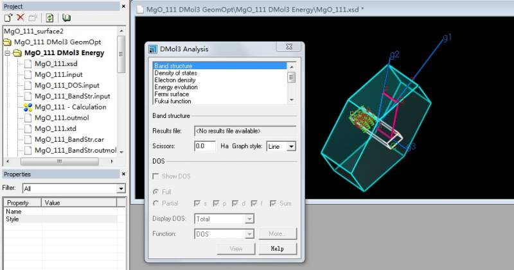Collapse the MgO_111 DMol3 Energy folder

(7, 53)
